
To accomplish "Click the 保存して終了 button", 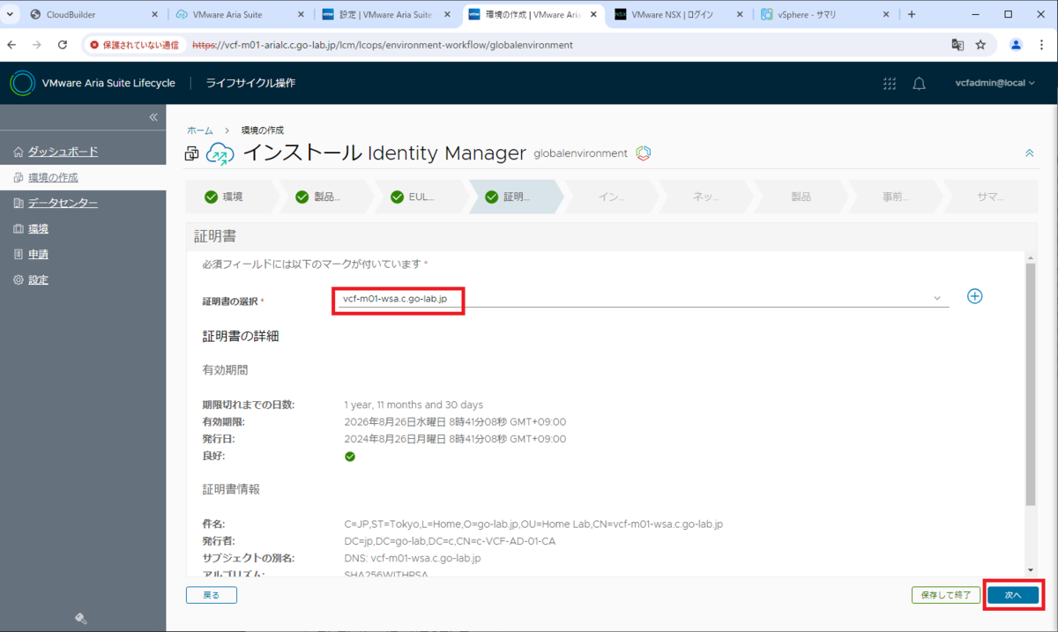I will click(x=946, y=595).
